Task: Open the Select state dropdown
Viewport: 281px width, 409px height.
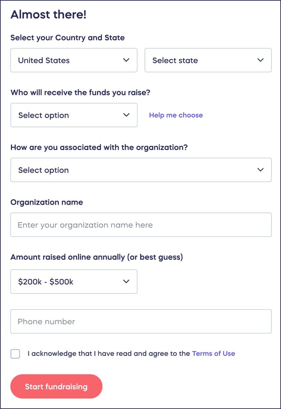Action: click(207, 60)
